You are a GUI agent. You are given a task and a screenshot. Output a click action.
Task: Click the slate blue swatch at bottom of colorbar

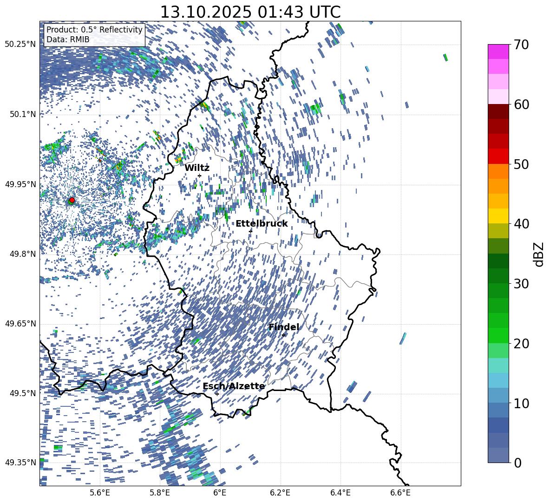[498, 455]
